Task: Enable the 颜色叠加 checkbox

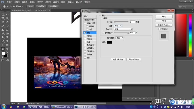Action: click(85, 45)
